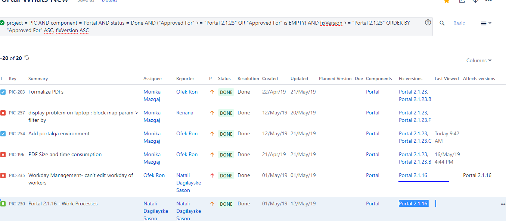Open the "Add portalqa environment" summary

(59, 133)
